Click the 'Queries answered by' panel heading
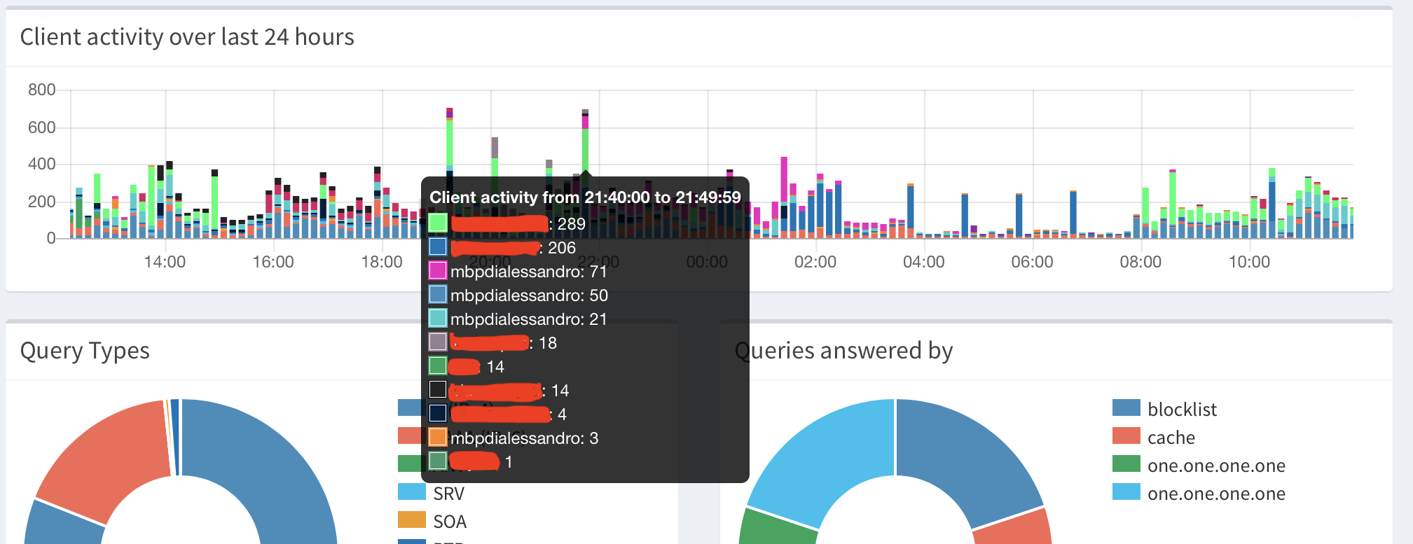1413x544 pixels. tap(843, 350)
